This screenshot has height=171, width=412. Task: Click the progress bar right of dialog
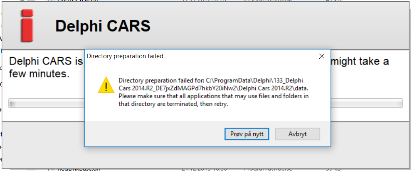coord(367,103)
